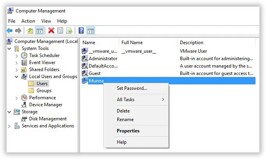This screenshot has height=159, width=266.
Task: Expand the Task Scheduler tree node
Action: 16,55
